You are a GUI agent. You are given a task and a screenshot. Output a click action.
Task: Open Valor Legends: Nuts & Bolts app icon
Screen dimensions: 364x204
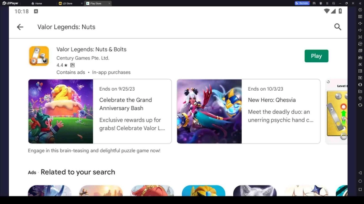39,56
